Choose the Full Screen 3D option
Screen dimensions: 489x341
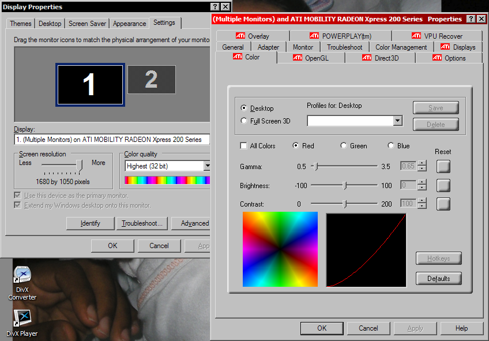(x=244, y=121)
